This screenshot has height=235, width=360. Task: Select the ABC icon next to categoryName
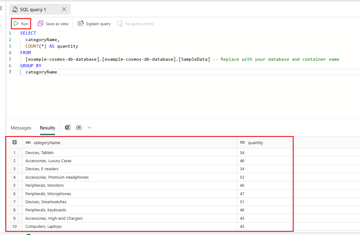(x=28, y=143)
